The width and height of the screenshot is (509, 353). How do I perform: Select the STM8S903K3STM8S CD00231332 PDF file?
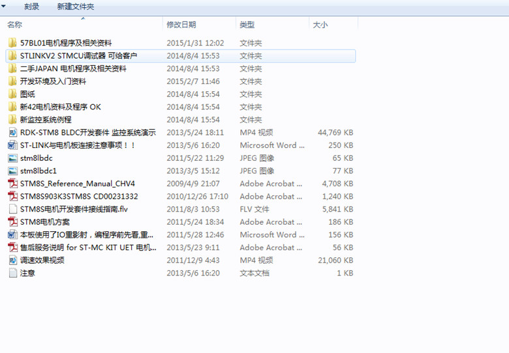79,196
